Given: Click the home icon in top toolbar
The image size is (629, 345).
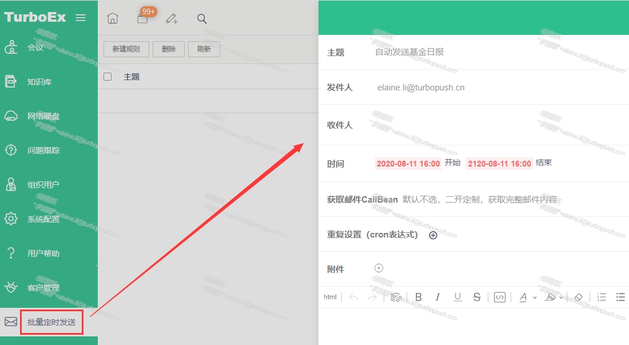Looking at the screenshot, I should 113,19.
